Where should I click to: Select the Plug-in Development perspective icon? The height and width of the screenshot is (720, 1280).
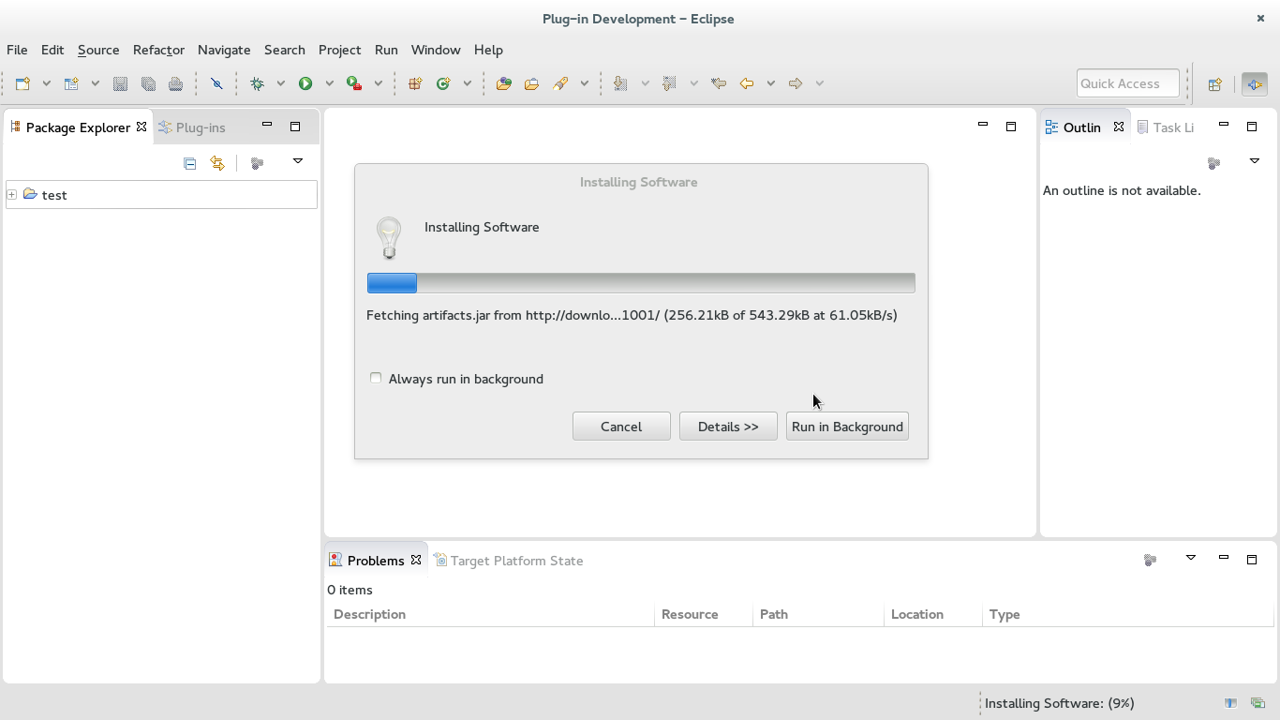pos(1254,83)
